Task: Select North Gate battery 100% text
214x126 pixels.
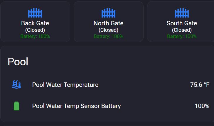Action: pos(109,37)
